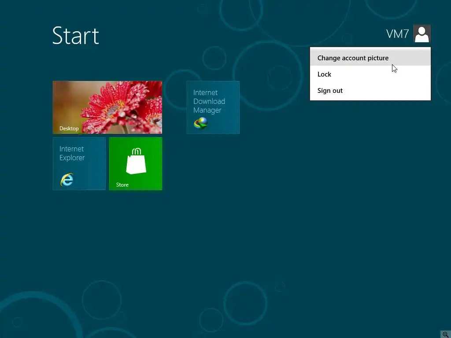451x338 pixels.
Task: Choose Lock from the account menu
Action: pyautogui.click(x=370, y=74)
